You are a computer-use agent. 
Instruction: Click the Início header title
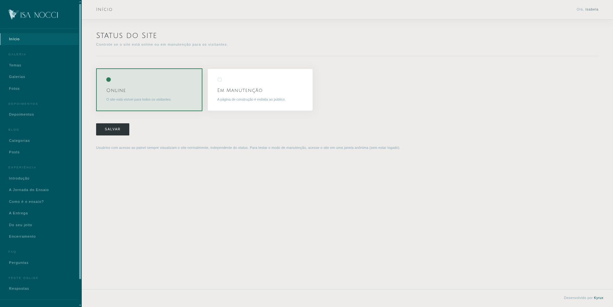(x=104, y=10)
